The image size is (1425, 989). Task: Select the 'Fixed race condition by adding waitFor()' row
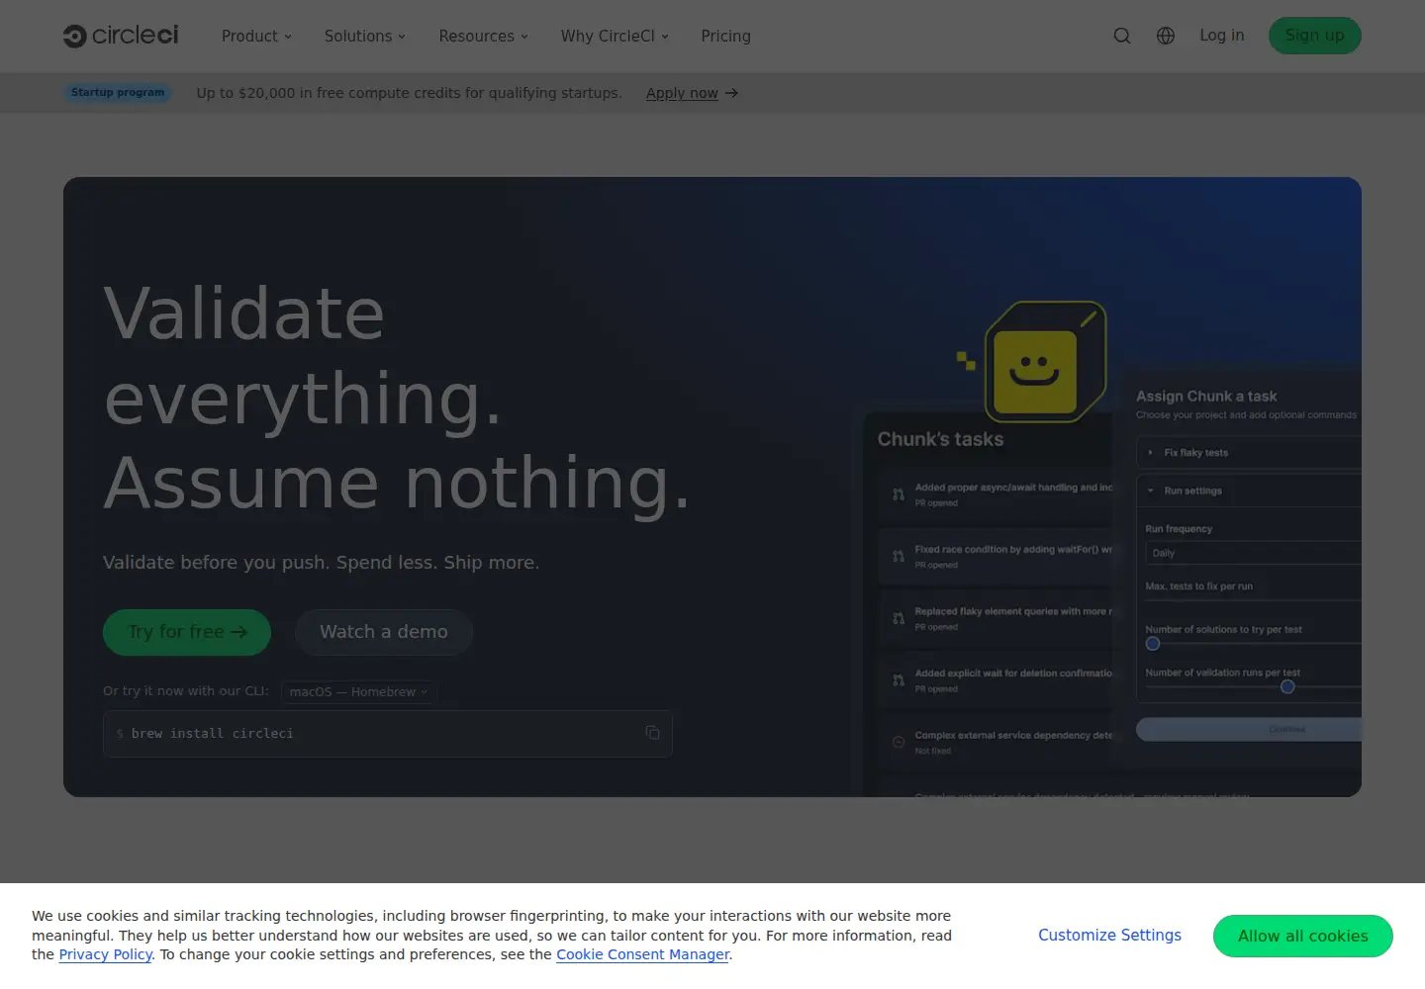[x=997, y=557]
